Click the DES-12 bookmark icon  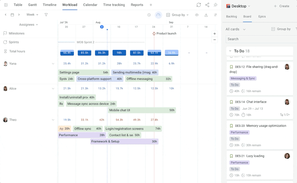(x=231, y=67)
